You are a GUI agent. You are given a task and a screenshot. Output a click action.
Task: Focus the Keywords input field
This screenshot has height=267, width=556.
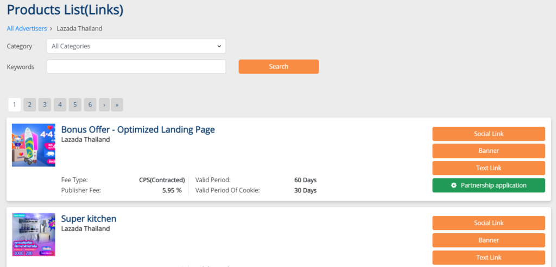coord(136,67)
